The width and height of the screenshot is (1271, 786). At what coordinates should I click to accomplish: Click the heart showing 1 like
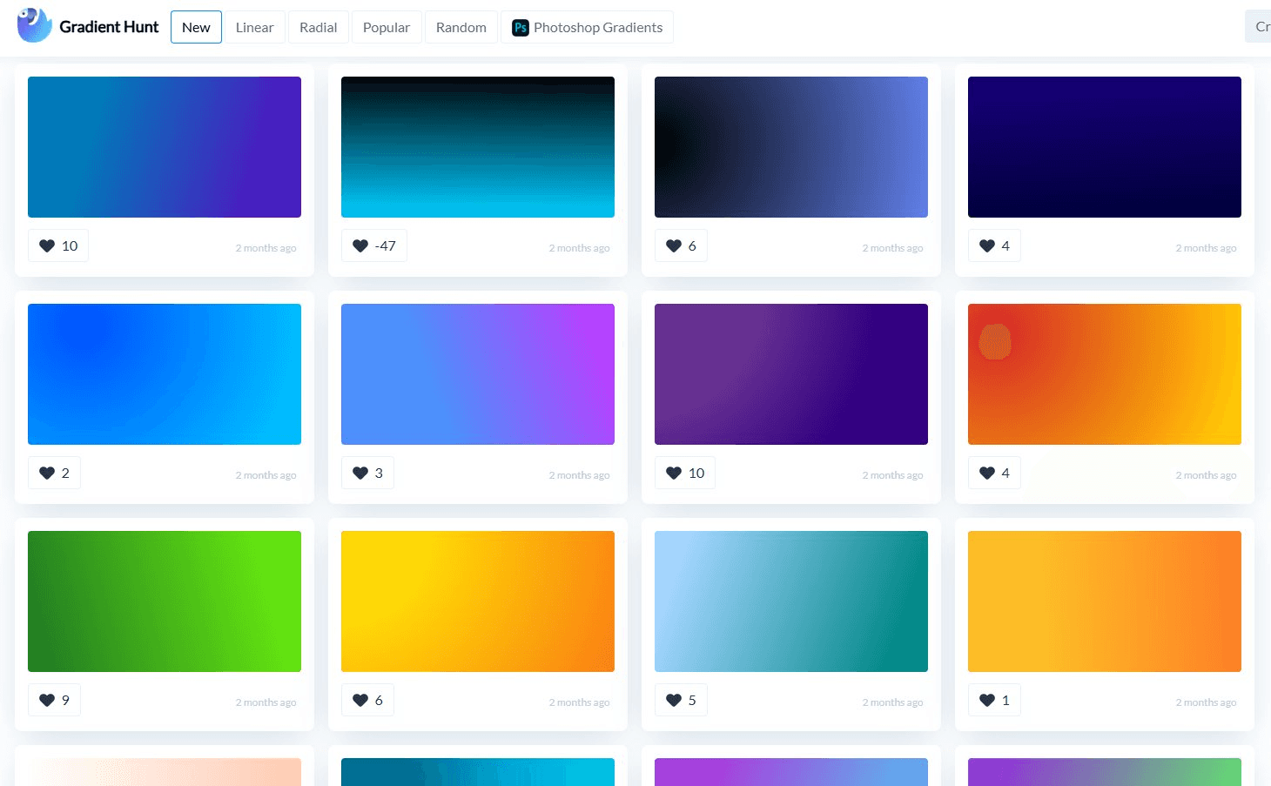(x=994, y=700)
